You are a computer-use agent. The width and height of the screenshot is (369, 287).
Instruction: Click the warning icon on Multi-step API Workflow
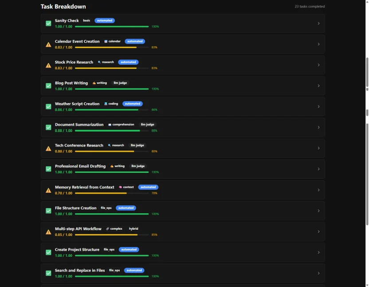[48, 231]
